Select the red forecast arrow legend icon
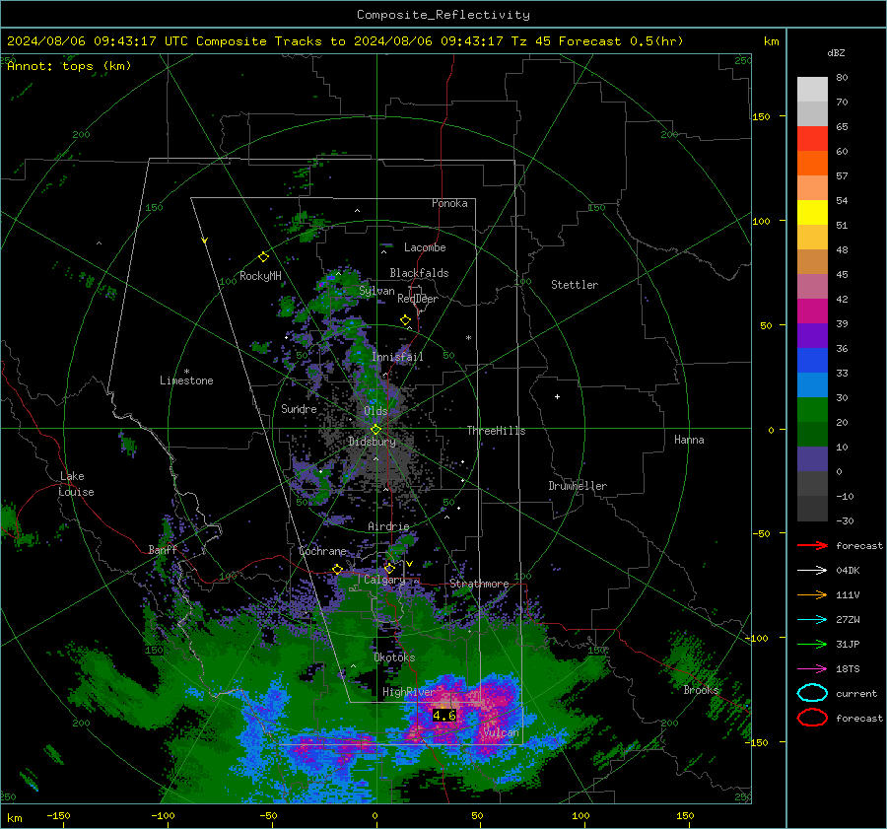887x829 pixels. [x=812, y=545]
